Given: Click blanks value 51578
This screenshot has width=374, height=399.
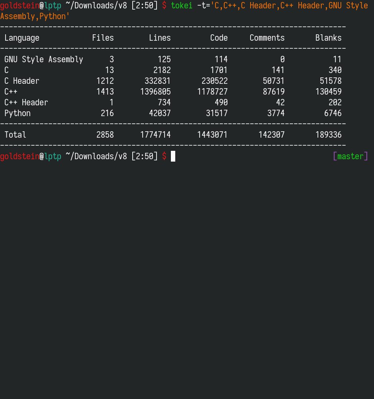Looking at the screenshot, I should 331,81.
